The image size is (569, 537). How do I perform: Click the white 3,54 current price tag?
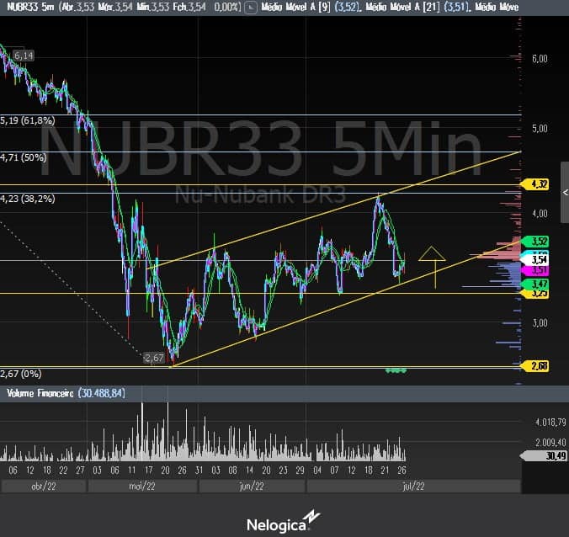540,260
